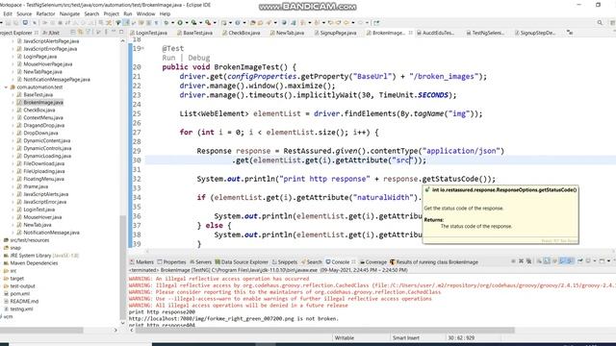
Task: Click Project Explorer vertical scrollbar
Action: 122,267
